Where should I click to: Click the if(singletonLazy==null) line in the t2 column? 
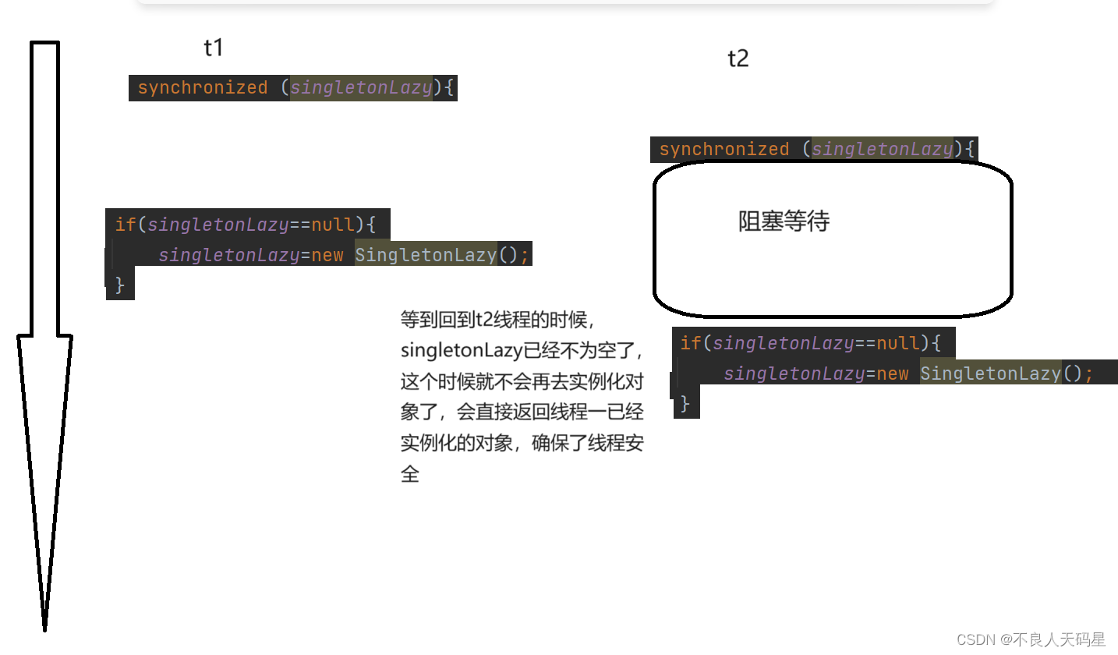[x=812, y=343]
